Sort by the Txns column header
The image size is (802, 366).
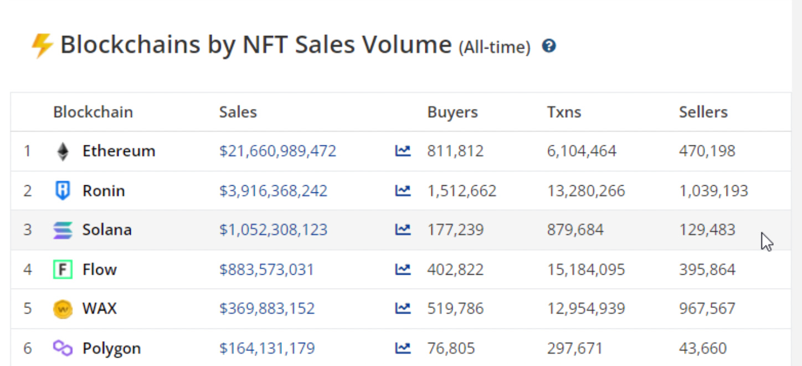click(x=564, y=112)
